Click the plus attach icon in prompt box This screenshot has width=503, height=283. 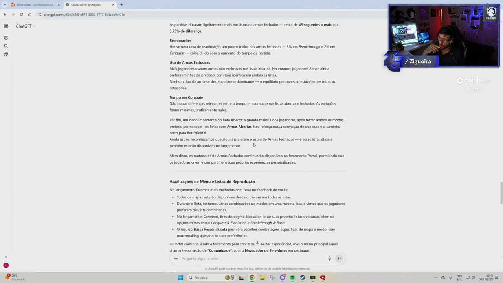(x=176, y=258)
